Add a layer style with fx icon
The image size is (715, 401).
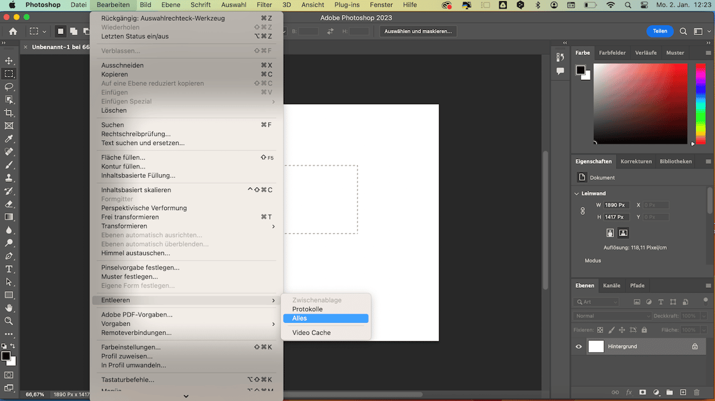(x=629, y=392)
